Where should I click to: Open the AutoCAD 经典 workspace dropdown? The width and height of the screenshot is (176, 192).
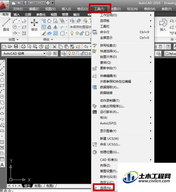[24, 54]
